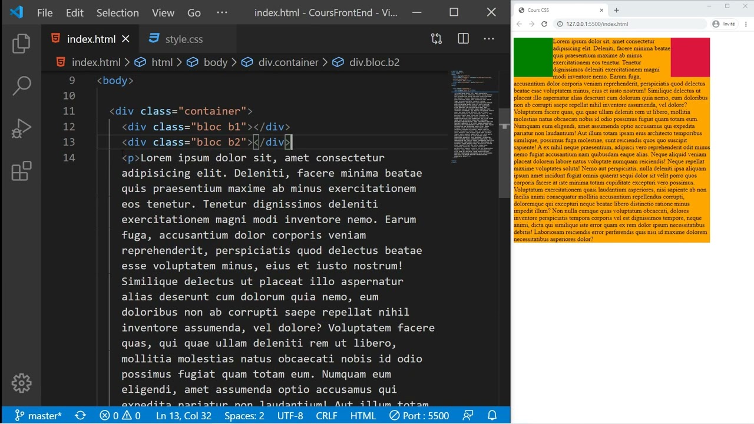Screen dimensions: 754x424
Task: Go forward in the browser
Action: click(531, 24)
